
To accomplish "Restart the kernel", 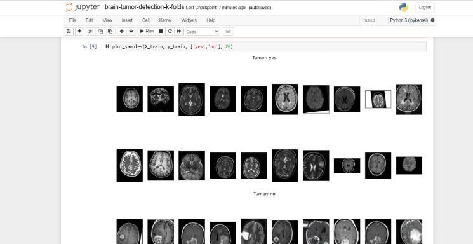I will 170,31.
